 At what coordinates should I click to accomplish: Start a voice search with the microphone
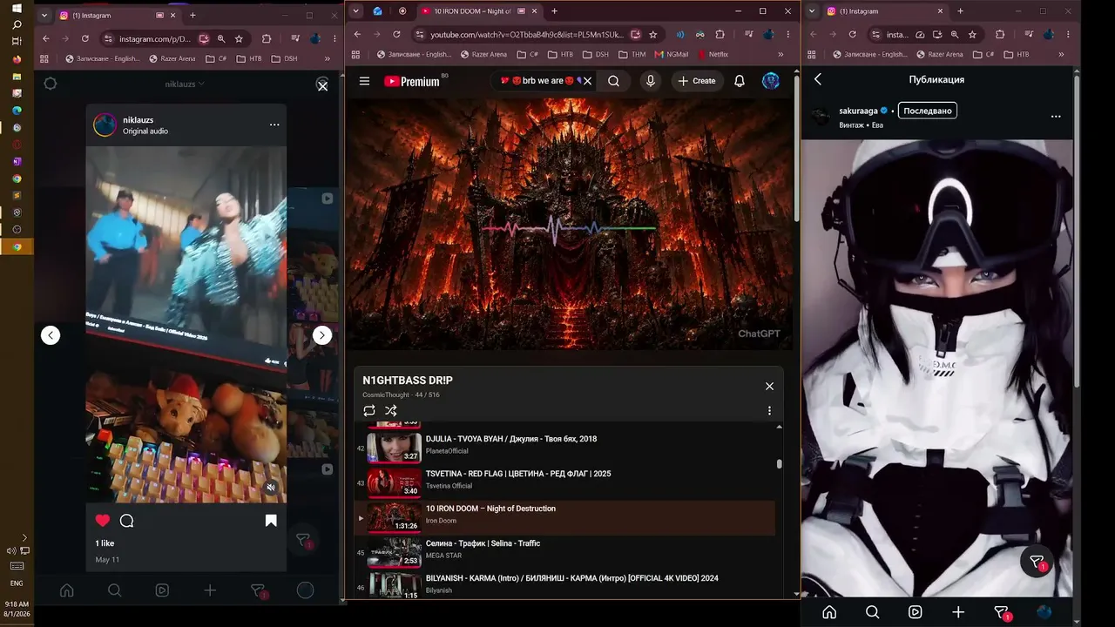(650, 81)
